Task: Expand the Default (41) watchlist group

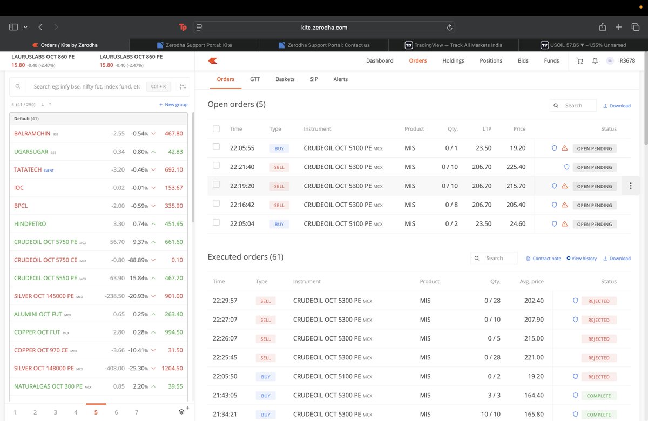Action: pyautogui.click(x=98, y=119)
